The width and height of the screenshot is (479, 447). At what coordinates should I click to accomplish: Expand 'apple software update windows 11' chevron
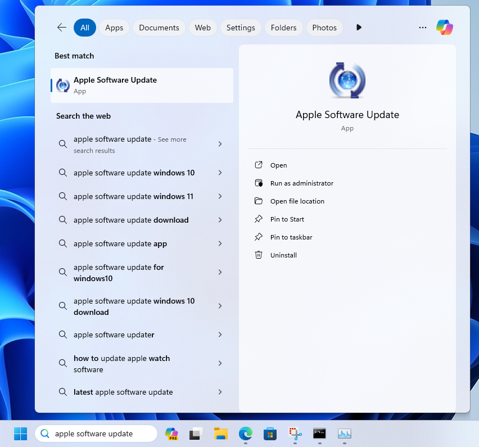coord(220,196)
